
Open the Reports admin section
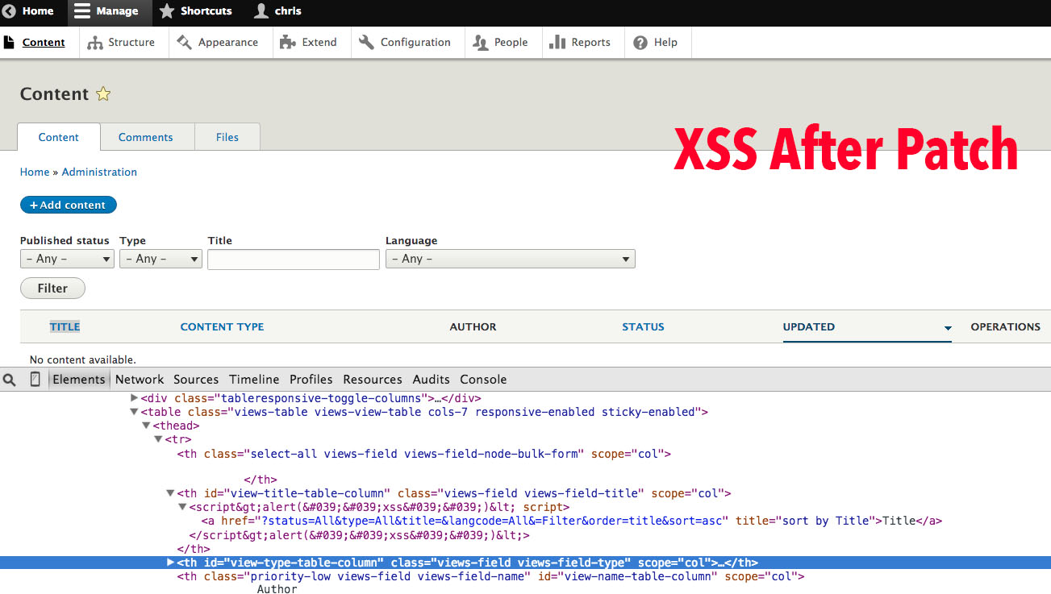582,42
